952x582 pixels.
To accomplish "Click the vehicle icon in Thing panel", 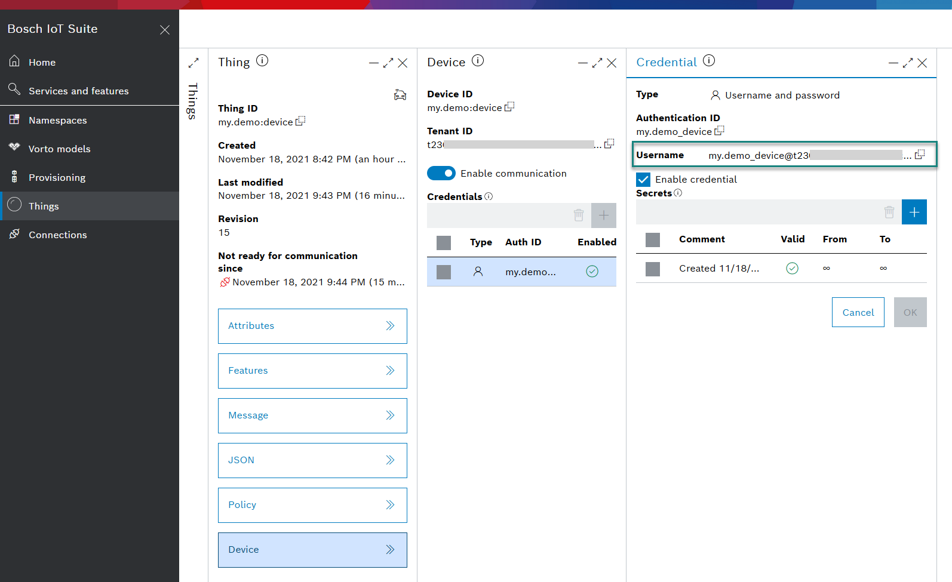I will [400, 94].
